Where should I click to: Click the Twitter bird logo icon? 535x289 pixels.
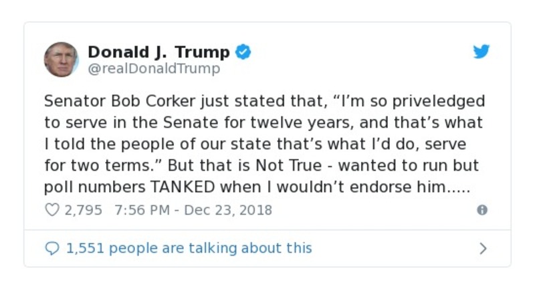coord(481,52)
